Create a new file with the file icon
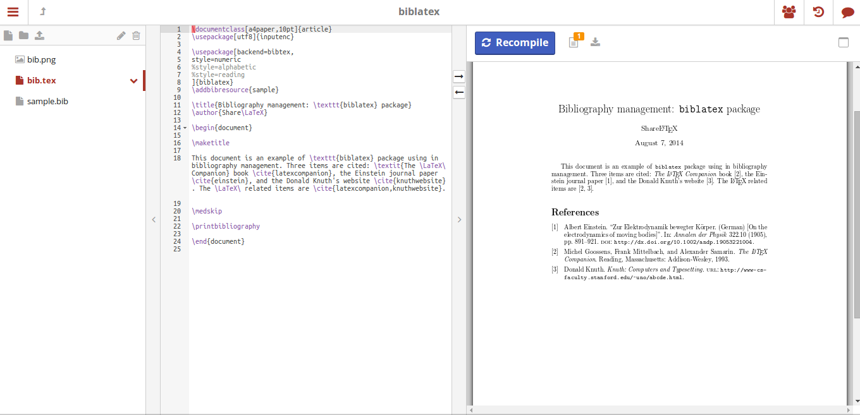The width and height of the screenshot is (860, 415). (8, 36)
